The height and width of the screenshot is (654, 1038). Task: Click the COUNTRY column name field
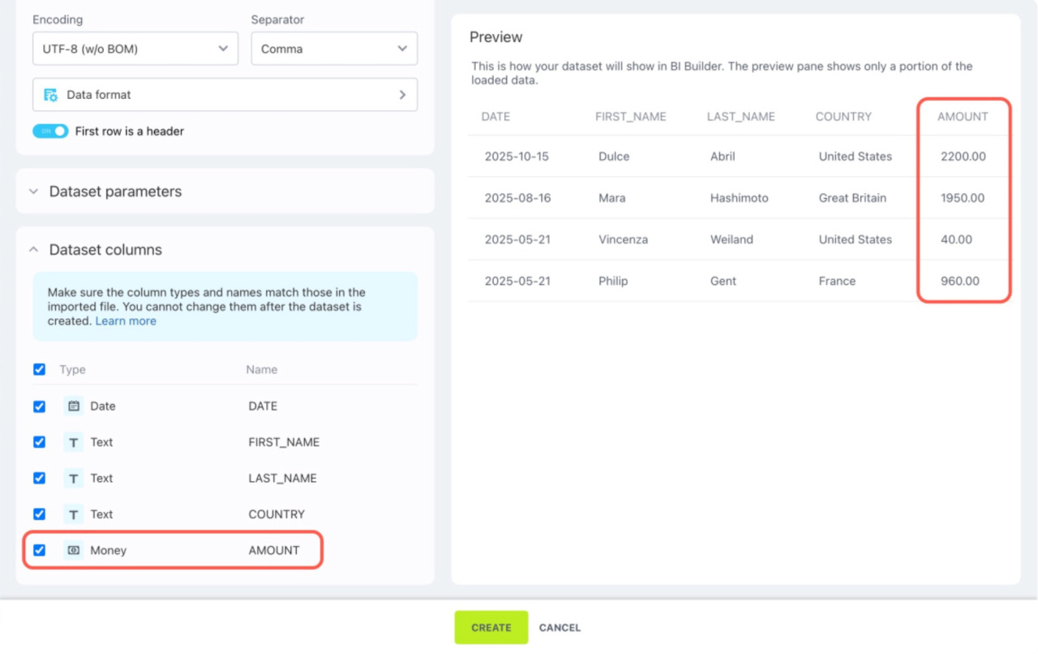pos(277,514)
